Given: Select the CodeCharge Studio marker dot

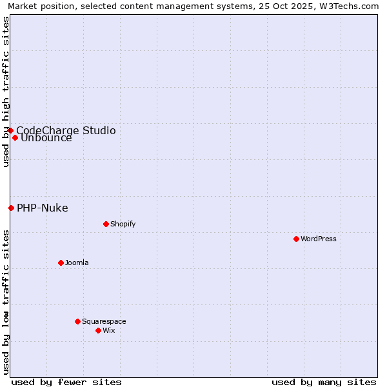Looking at the screenshot, I should coord(10,130).
